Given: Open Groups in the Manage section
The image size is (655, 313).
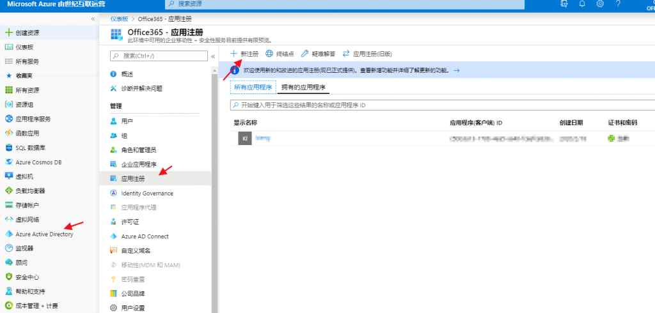Looking at the screenshot, I should 124,135.
